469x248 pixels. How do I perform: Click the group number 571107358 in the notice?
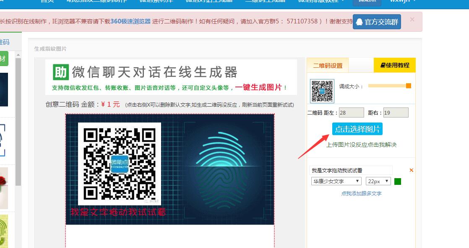[302, 21]
